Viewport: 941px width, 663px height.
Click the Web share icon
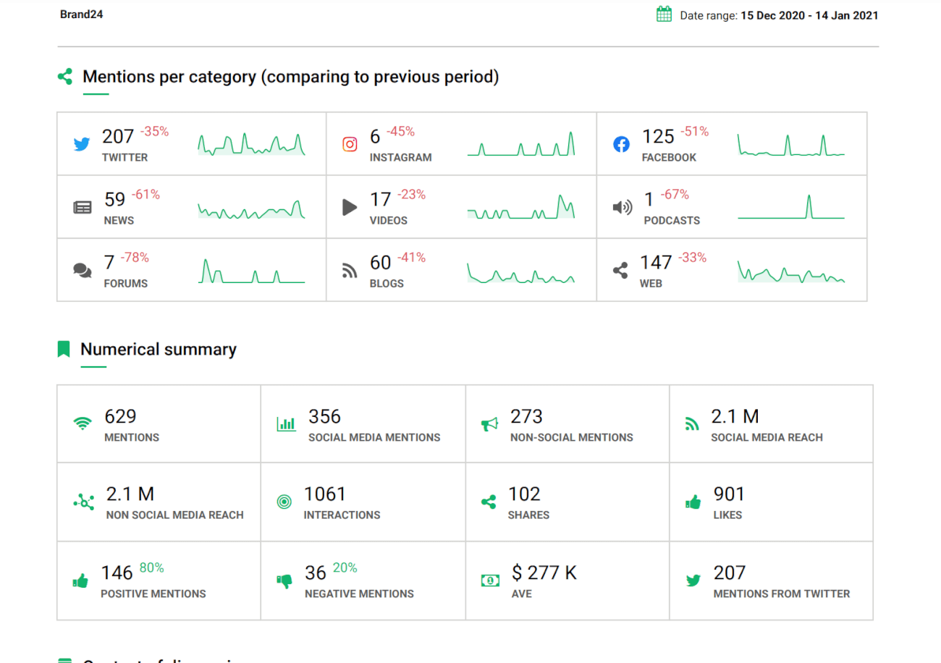pos(620,271)
